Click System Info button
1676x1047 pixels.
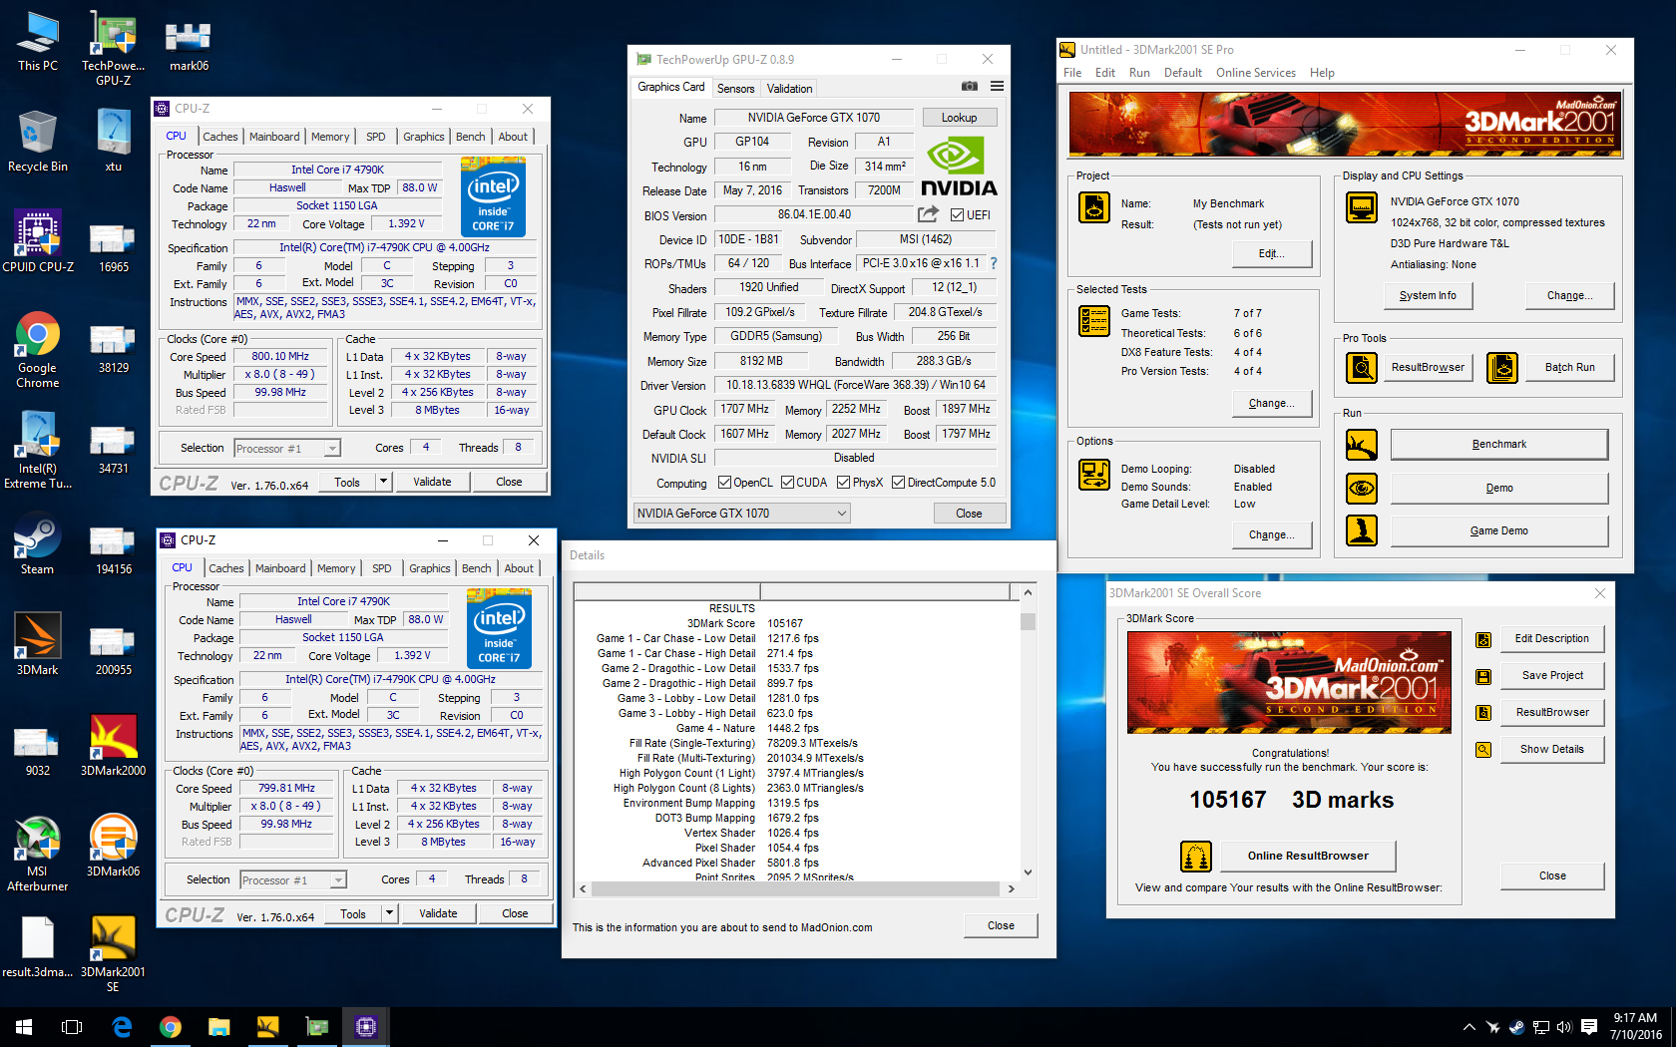tap(1428, 296)
